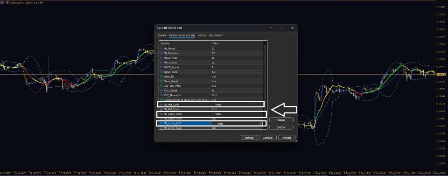
Task: Select the Signal_Scale fraction type icon
Action: [161, 72]
